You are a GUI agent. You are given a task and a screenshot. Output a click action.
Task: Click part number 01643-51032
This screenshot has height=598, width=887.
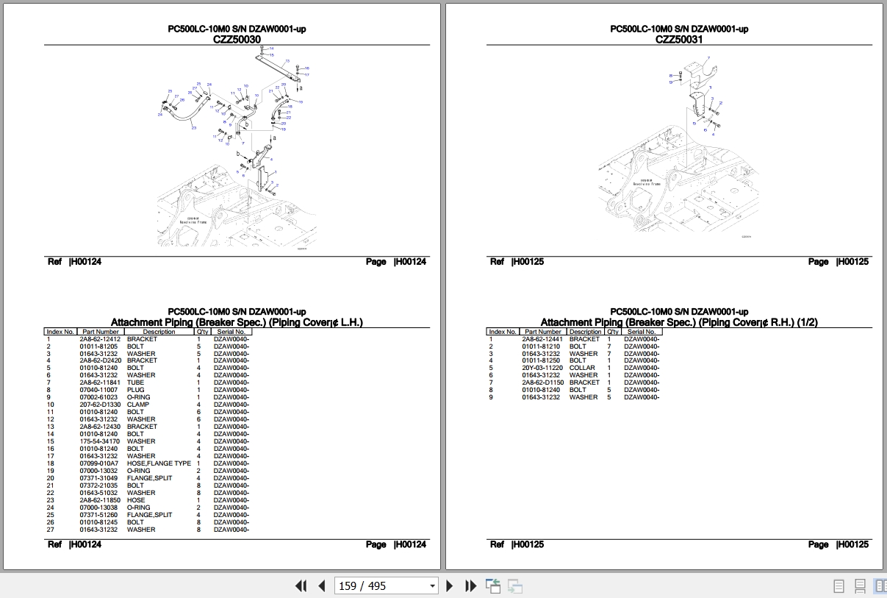98,493
